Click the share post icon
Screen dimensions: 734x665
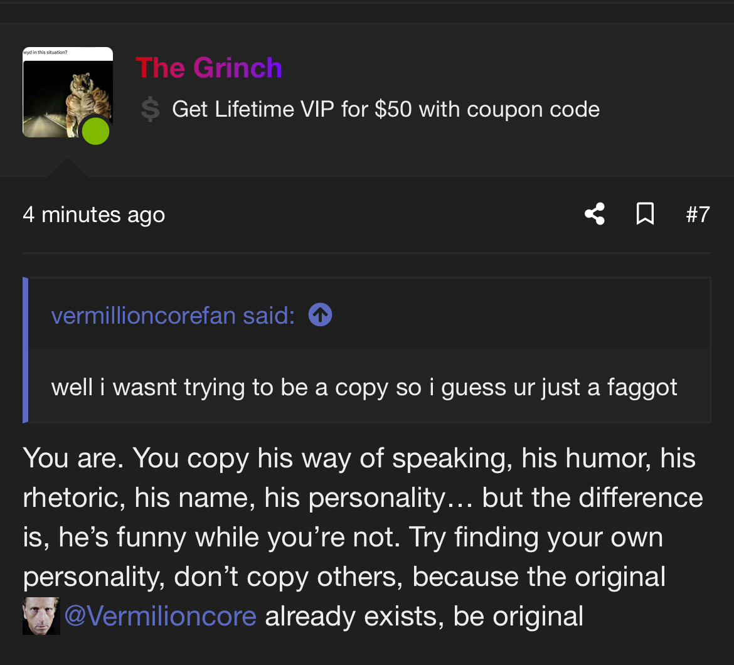click(x=594, y=214)
